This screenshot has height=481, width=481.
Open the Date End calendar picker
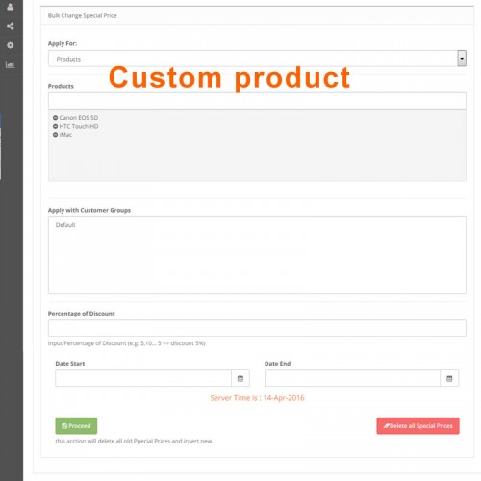pyautogui.click(x=449, y=378)
